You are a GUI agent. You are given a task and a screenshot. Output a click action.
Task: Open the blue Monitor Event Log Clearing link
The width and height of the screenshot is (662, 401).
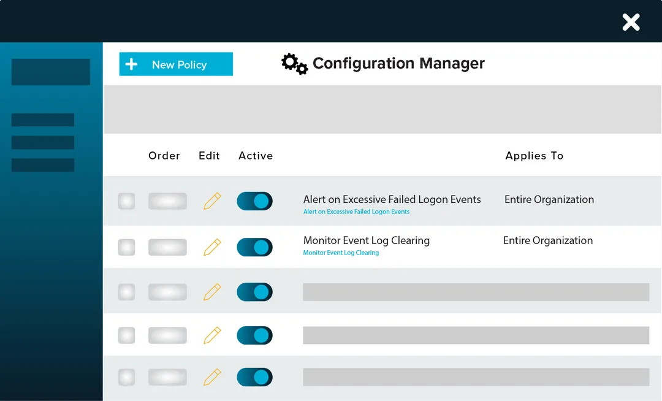[341, 253]
